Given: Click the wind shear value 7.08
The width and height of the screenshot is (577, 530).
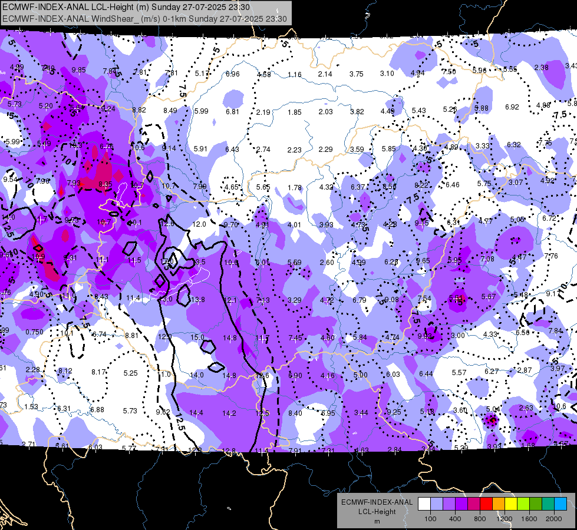Looking at the screenshot, I should point(487,259).
